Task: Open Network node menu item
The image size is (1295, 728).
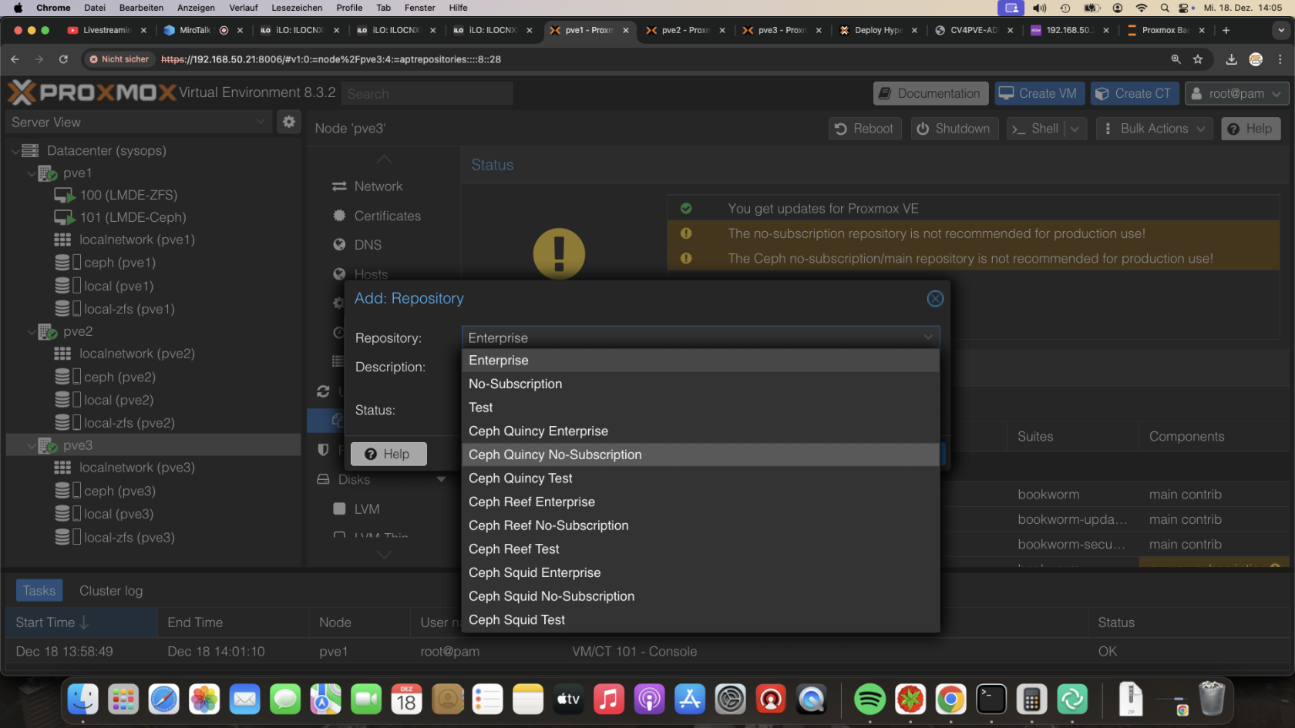Action: (x=378, y=186)
